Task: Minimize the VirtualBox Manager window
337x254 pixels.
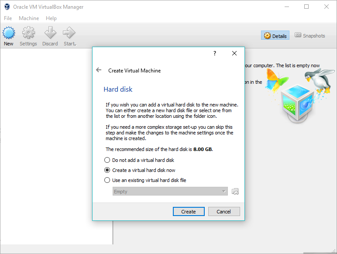Action: pyautogui.click(x=287, y=7)
